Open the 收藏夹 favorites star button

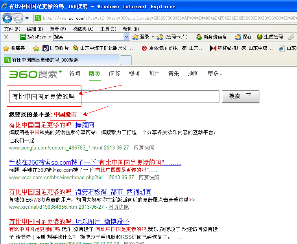(14, 48)
